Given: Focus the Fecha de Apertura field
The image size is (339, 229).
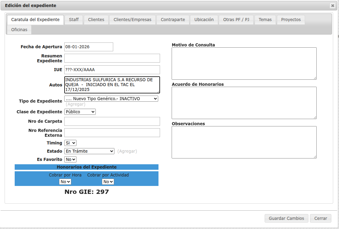Looking at the screenshot, I should pyautogui.click(x=88, y=47).
